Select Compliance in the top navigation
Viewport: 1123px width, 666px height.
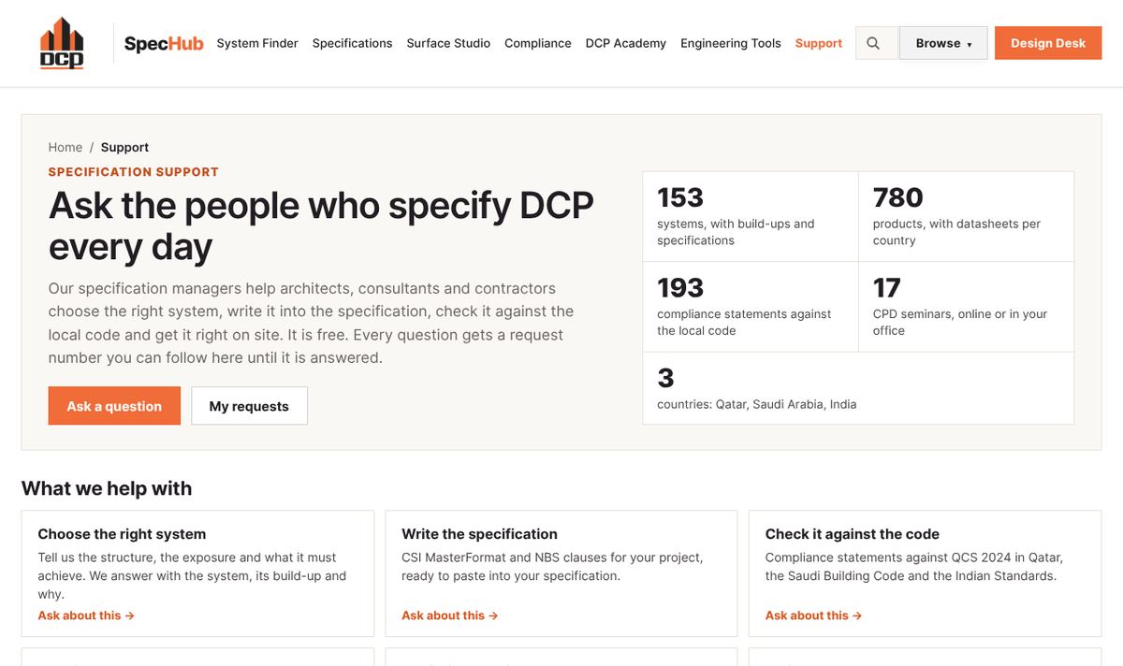538,43
